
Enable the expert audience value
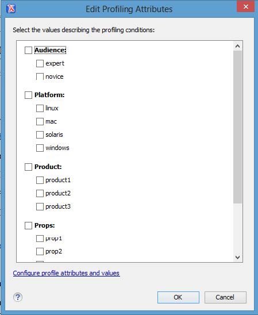(x=40, y=63)
